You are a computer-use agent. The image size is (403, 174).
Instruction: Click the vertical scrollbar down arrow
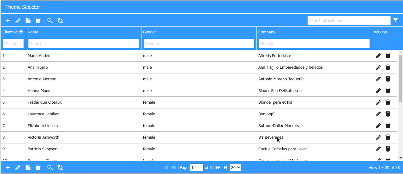coord(400,158)
